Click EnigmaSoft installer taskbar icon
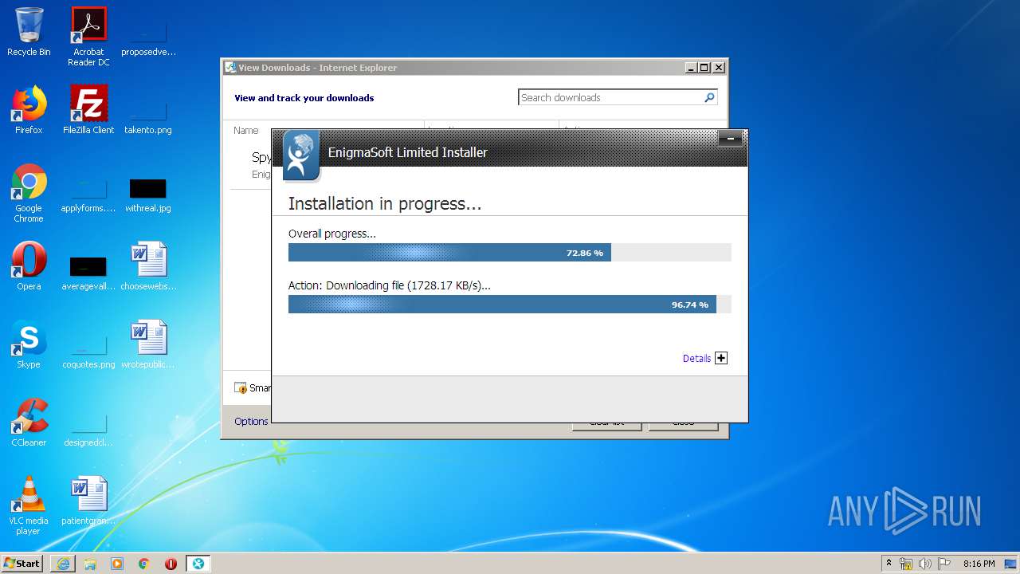 (x=198, y=564)
